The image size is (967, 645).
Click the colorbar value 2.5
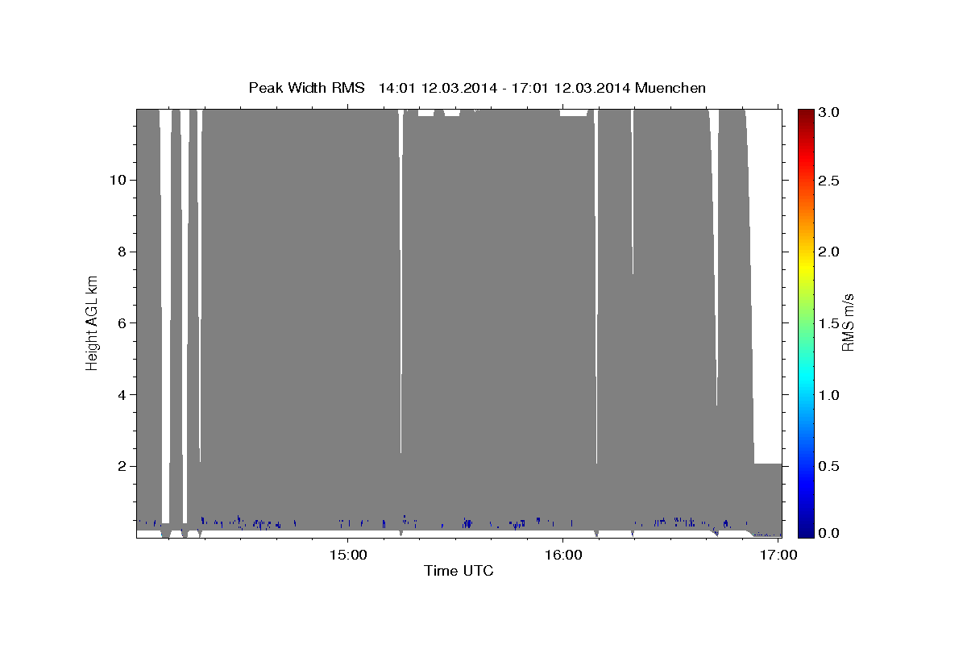(x=830, y=181)
